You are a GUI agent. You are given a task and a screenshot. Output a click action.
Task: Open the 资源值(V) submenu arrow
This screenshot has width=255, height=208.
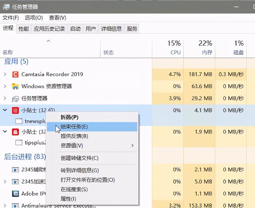(x=132, y=145)
